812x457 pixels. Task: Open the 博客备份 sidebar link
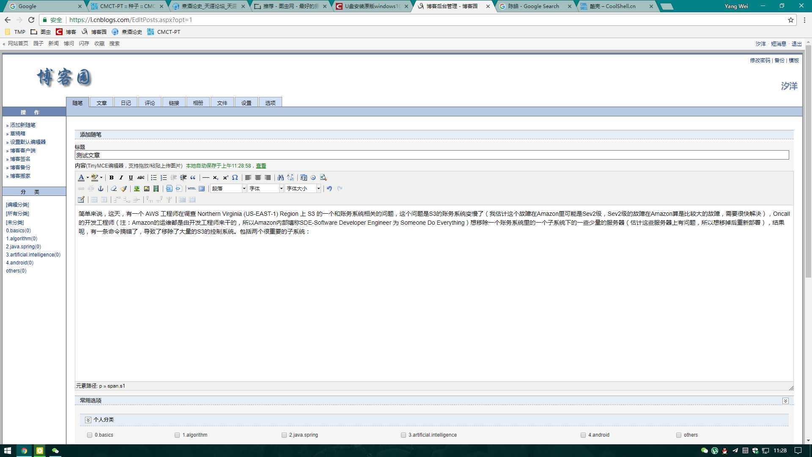click(20, 168)
